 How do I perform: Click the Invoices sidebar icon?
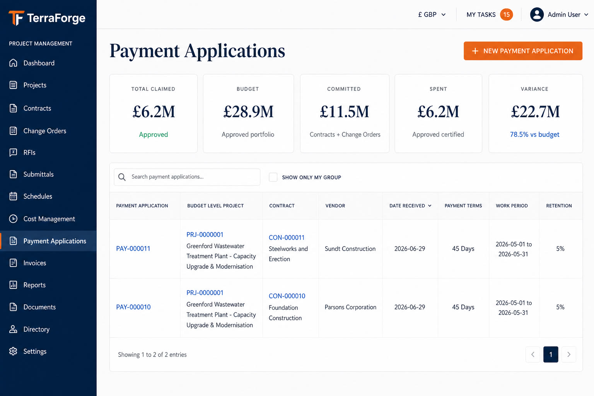tap(13, 263)
